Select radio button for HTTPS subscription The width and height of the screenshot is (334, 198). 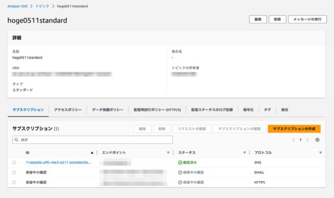click(x=14, y=182)
